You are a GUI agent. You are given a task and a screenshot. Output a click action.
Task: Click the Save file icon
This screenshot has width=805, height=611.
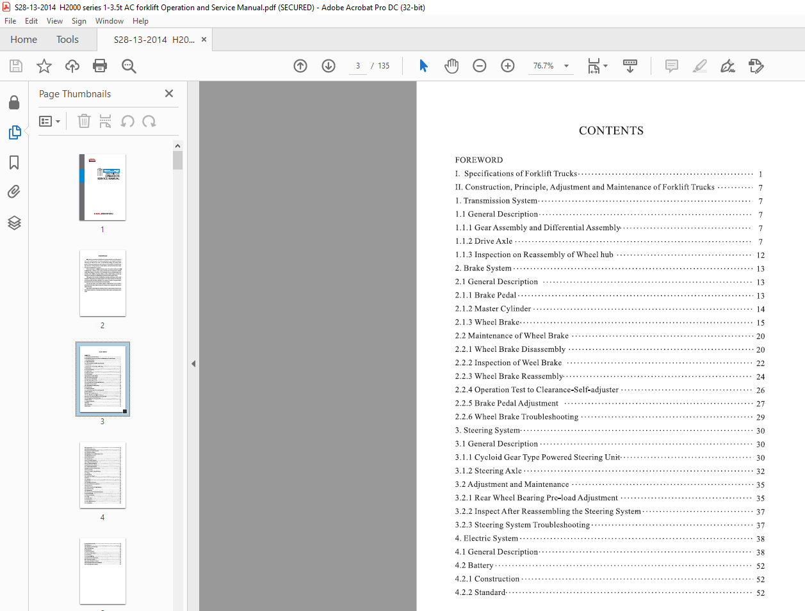coord(16,66)
